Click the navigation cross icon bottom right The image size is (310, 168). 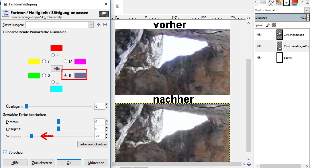[249, 164]
